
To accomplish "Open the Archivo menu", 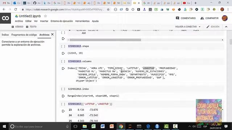I will tap(19, 21).
